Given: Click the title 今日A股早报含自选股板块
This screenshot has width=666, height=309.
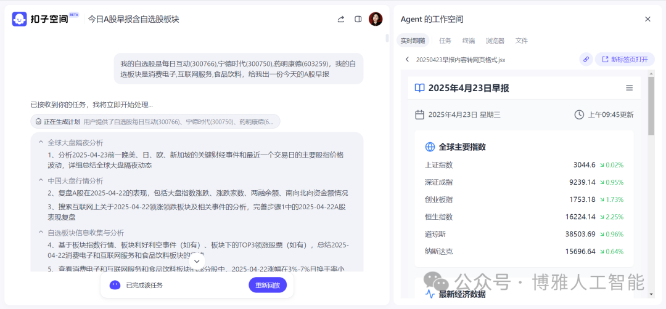Looking at the screenshot, I should pos(133,19).
